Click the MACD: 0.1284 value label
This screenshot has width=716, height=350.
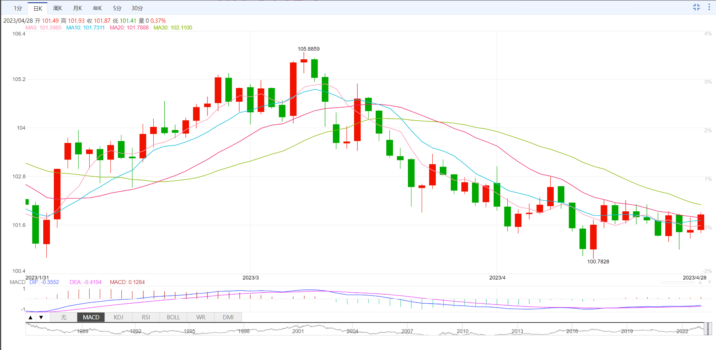pos(127,282)
